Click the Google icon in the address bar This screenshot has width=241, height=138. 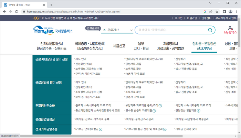[x=205, y=12]
